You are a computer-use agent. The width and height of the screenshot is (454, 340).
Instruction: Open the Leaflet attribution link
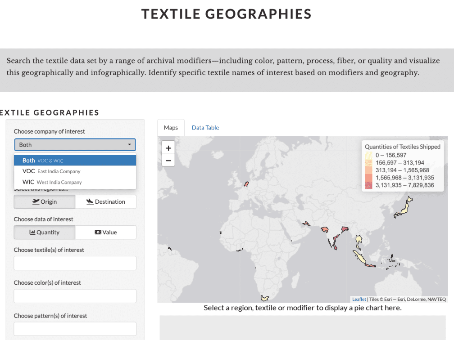click(359, 299)
